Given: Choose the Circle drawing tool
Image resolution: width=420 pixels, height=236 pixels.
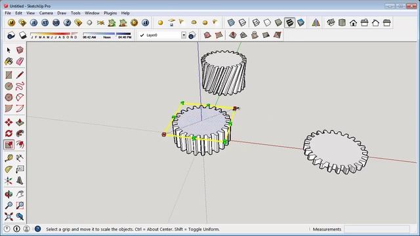Looking at the screenshot, I should point(9,86).
